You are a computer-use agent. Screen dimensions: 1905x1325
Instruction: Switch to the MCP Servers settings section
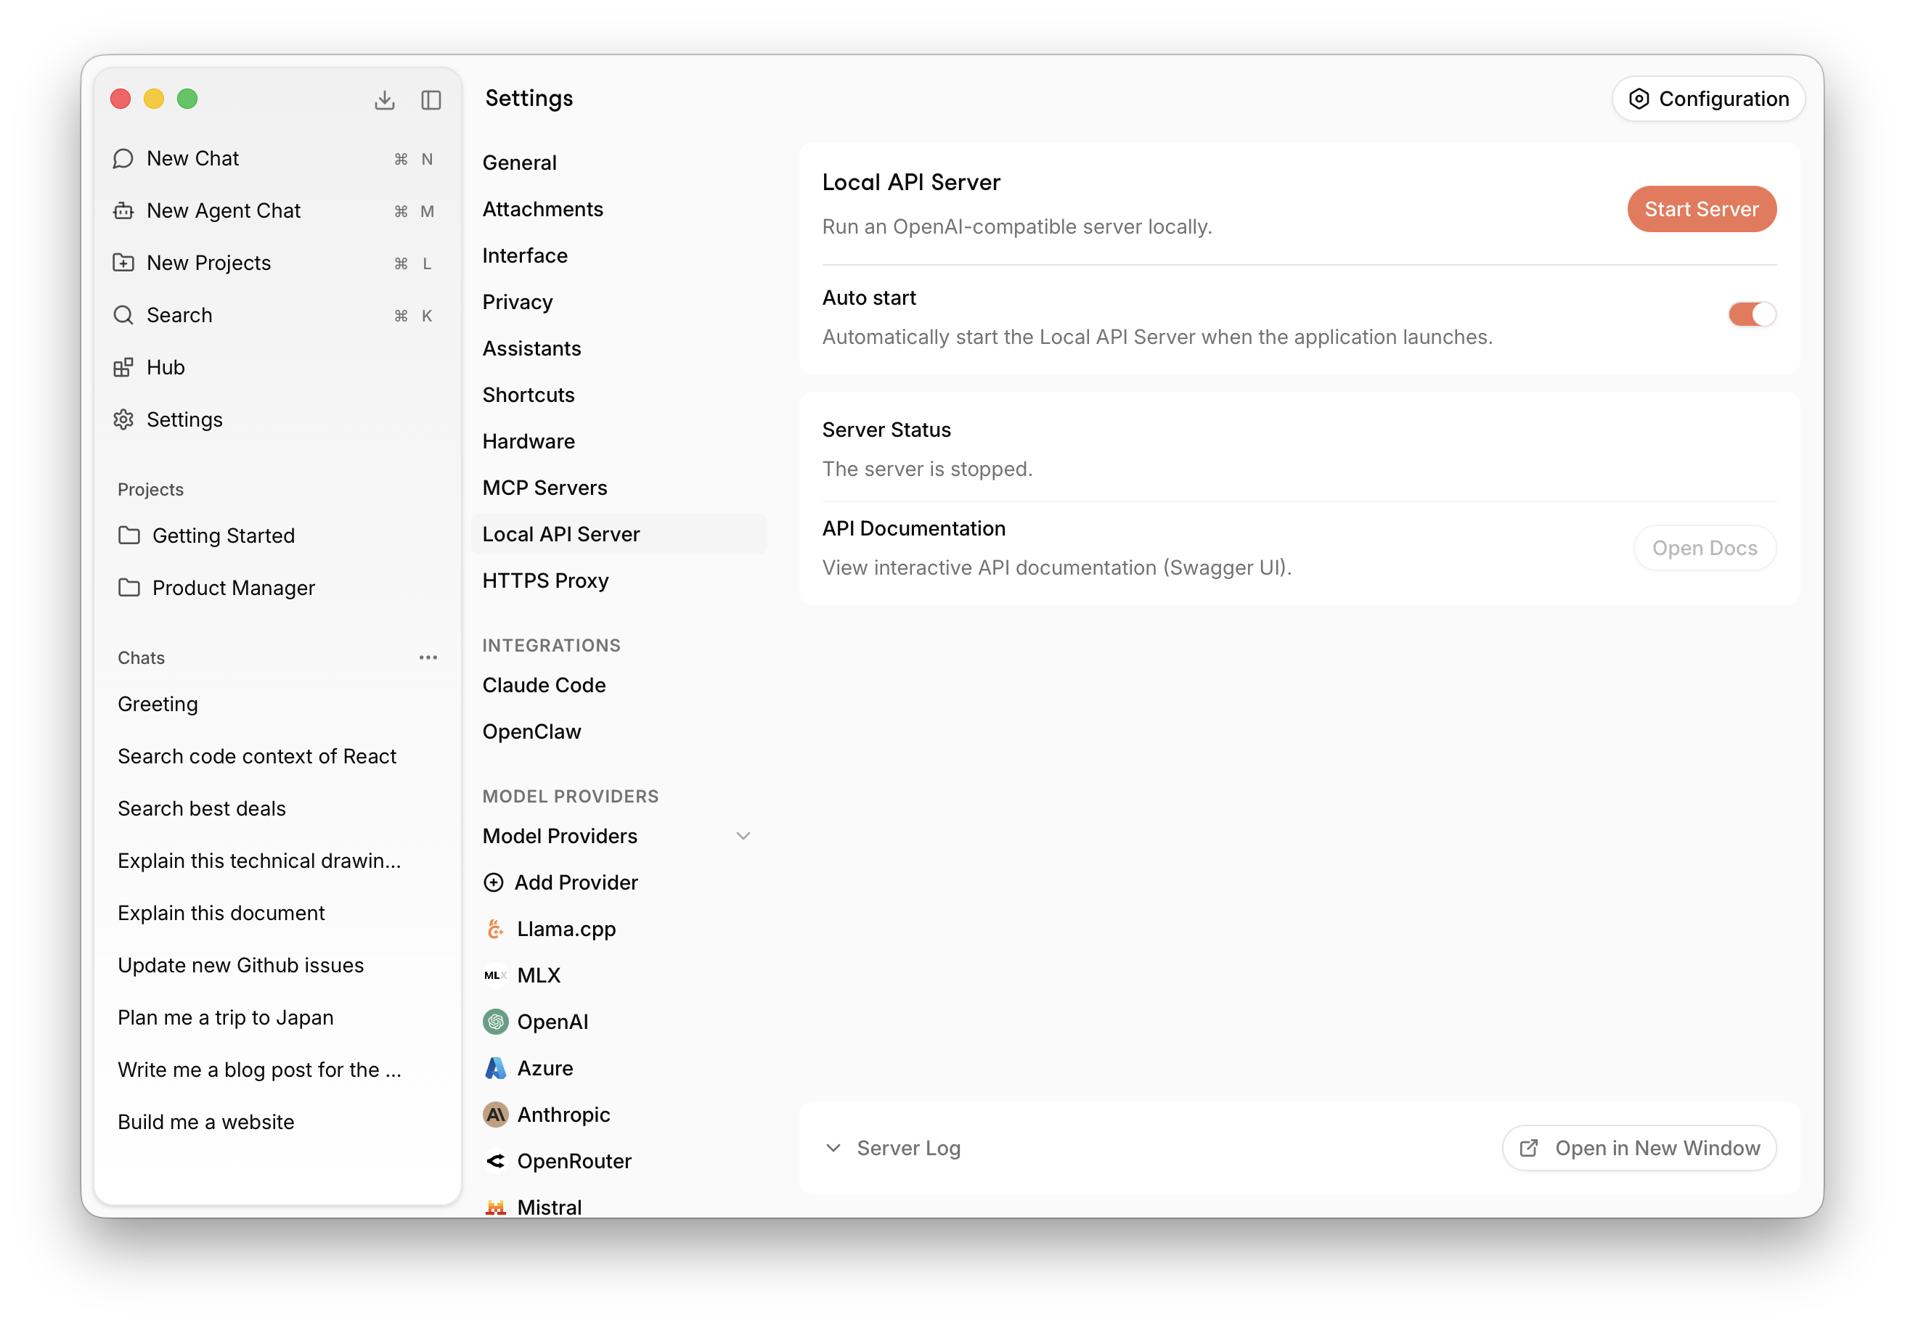(x=544, y=488)
